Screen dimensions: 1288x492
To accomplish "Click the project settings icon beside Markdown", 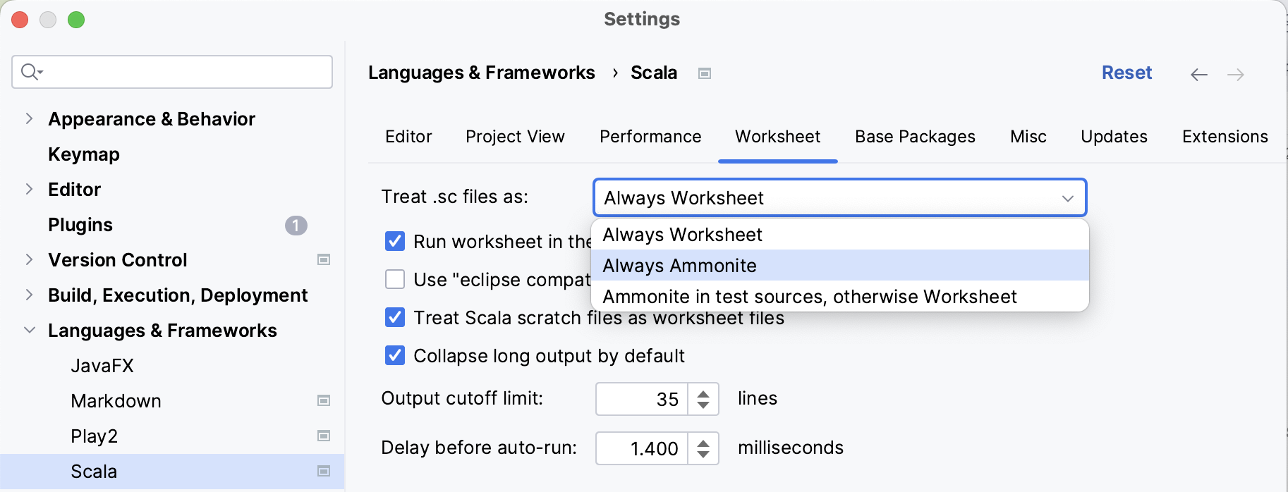I will [x=324, y=401].
